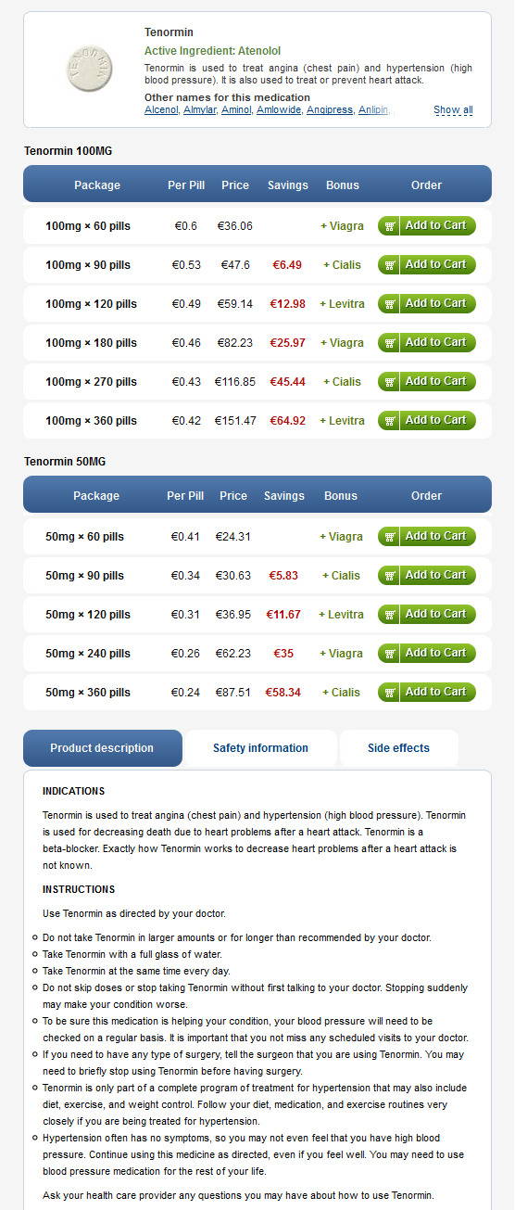515x1210 pixels.
Task: Switch to the Safety information tab
Action: pyautogui.click(x=260, y=748)
